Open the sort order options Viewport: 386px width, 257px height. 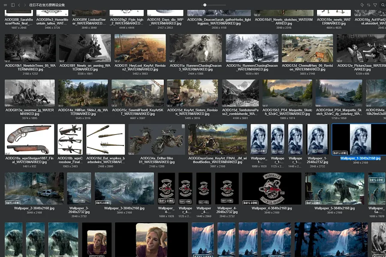click(x=368, y=5)
